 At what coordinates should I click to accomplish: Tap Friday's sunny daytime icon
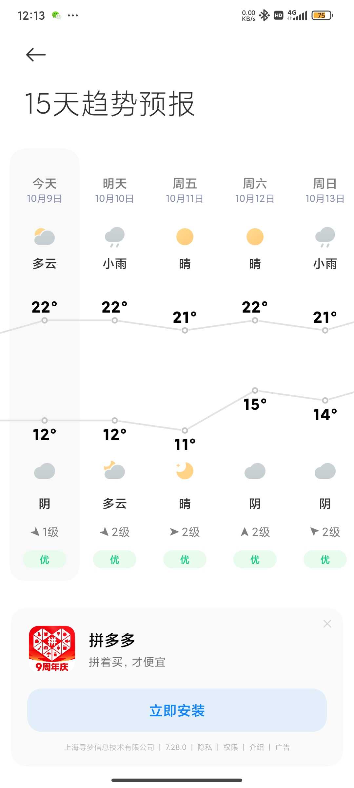pos(185,237)
